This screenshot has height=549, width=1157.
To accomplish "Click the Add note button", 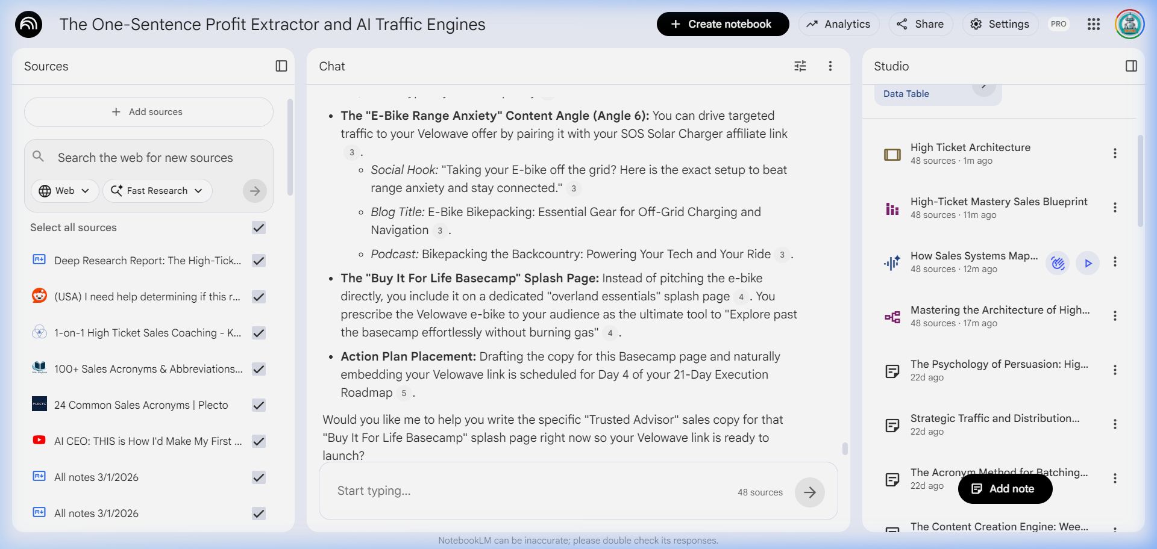I will point(1005,489).
